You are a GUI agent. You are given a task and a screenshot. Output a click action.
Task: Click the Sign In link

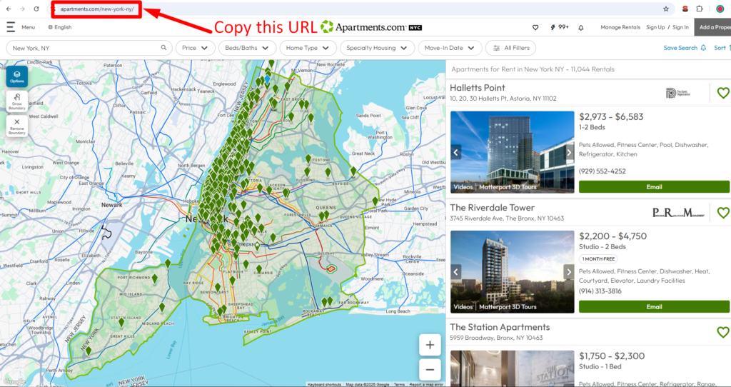coord(680,27)
